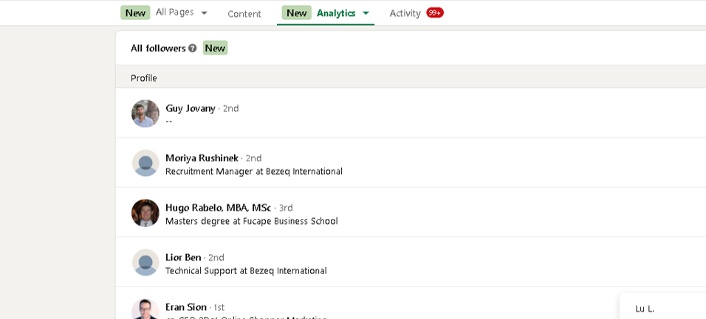Click Moriya Rushinek's default avatar icon
706x319 pixels.
[x=145, y=163]
